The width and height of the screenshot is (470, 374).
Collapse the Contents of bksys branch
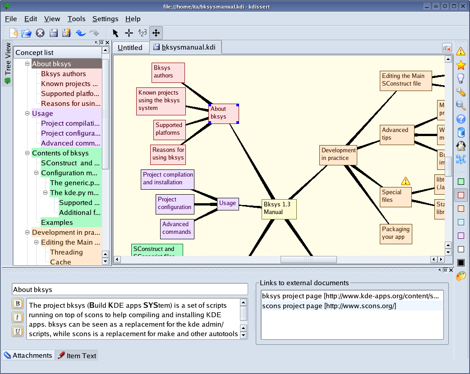[27, 153]
